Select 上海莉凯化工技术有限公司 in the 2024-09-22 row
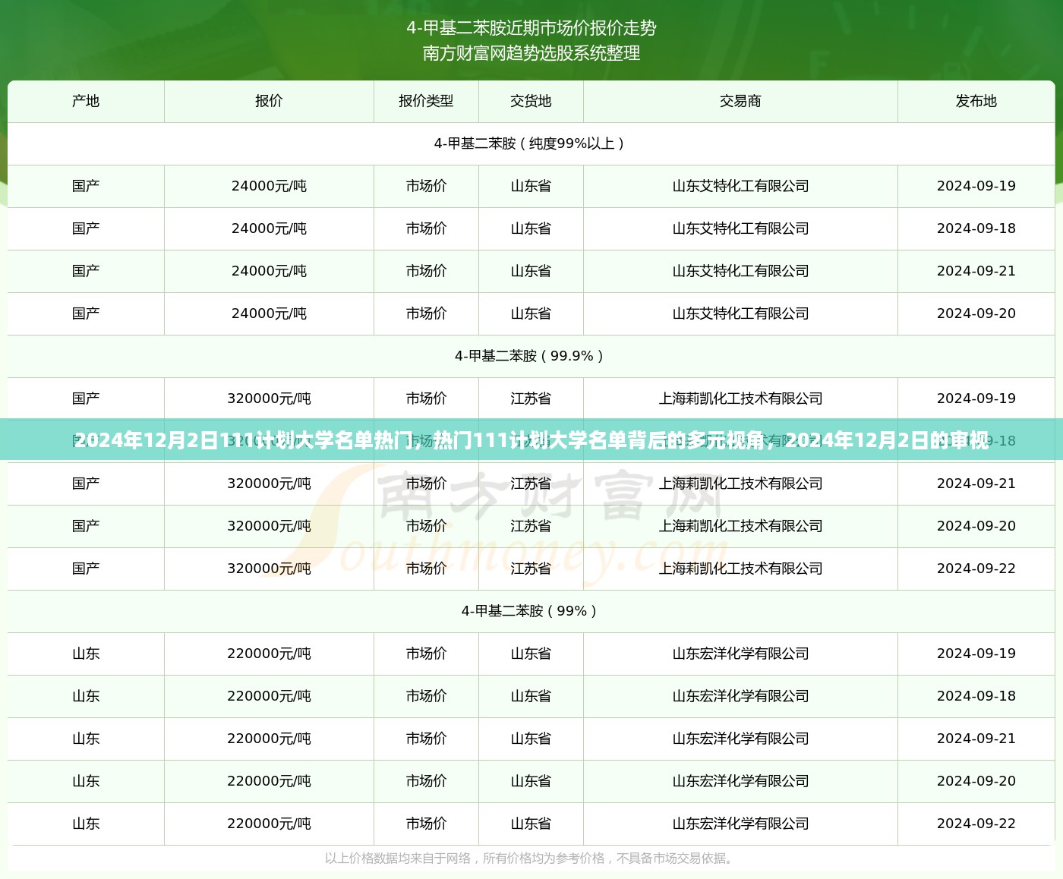This screenshot has height=879, width=1063. click(740, 569)
